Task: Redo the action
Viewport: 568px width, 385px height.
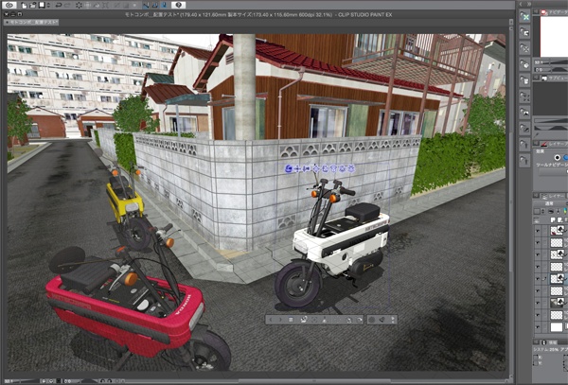Action: 68,6
